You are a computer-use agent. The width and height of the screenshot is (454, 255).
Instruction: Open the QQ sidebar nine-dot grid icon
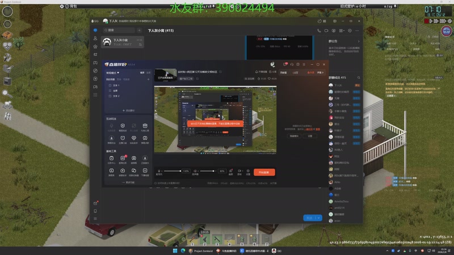tap(95, 95)
